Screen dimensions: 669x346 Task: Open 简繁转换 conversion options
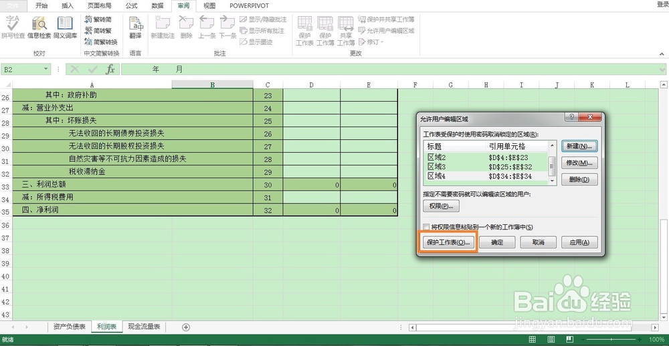click(x=100, y=41)
